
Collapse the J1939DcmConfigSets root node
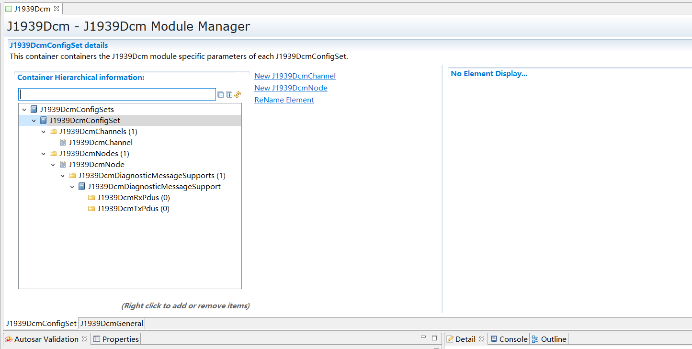tap(24, 110)
